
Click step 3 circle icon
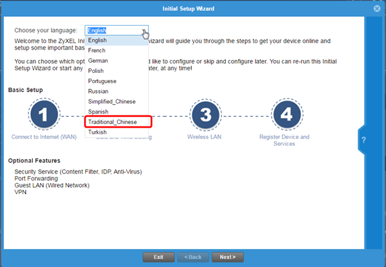coord(205,115)
